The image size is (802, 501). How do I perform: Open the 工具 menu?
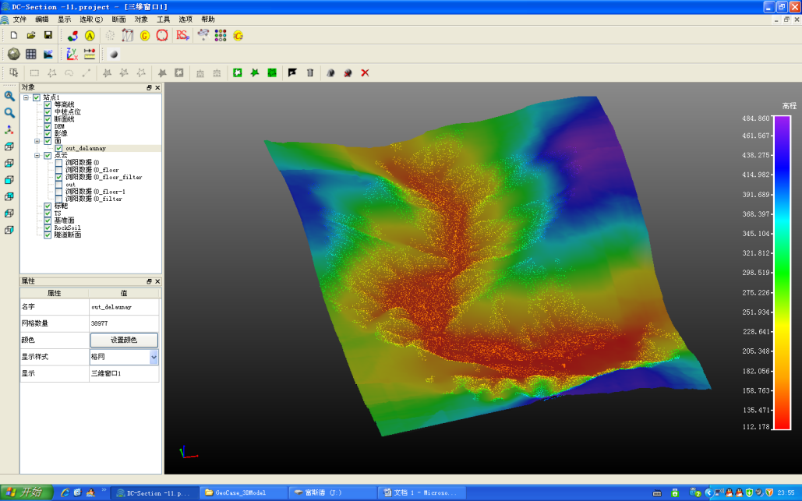(163, 19)
